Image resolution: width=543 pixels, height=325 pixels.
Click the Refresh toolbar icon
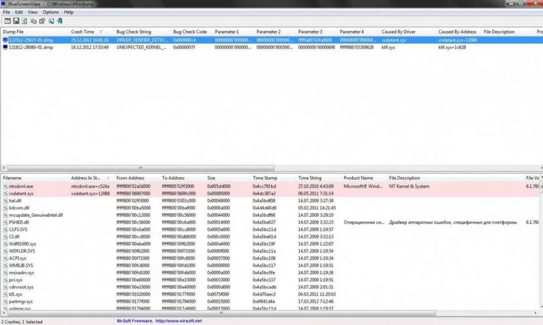click(25, 21)
